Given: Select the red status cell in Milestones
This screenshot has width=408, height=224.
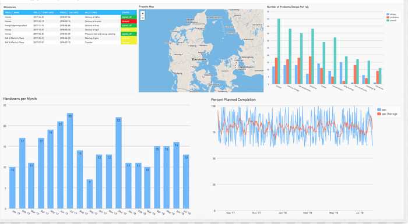Looking at the screenshot, I should coord(129,22).
